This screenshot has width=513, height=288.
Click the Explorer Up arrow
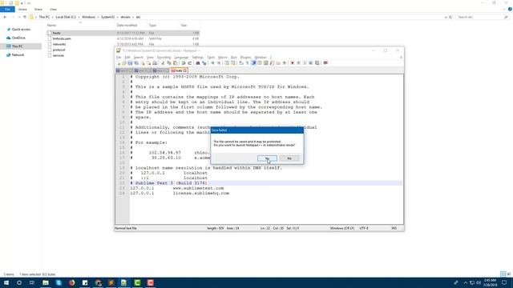pos(25,17)
